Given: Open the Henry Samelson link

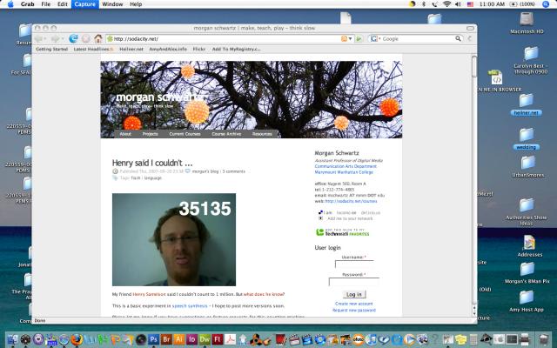Looking at the screenshot, I should pos(149,294).
